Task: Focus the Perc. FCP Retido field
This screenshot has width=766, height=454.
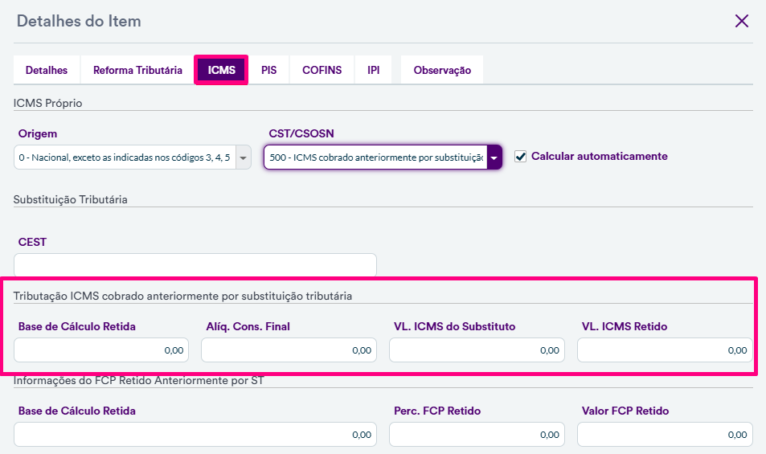Action: click(x=477, y=435)
